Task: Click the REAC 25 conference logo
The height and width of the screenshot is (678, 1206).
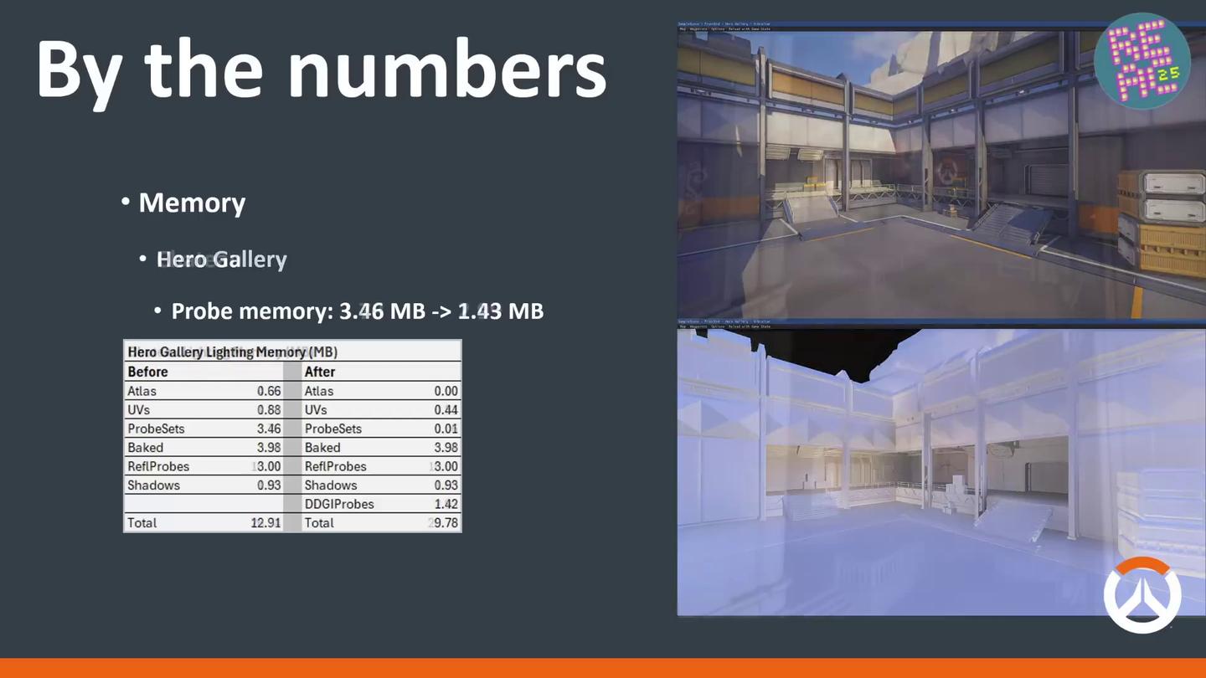Action: point(1142,60)
